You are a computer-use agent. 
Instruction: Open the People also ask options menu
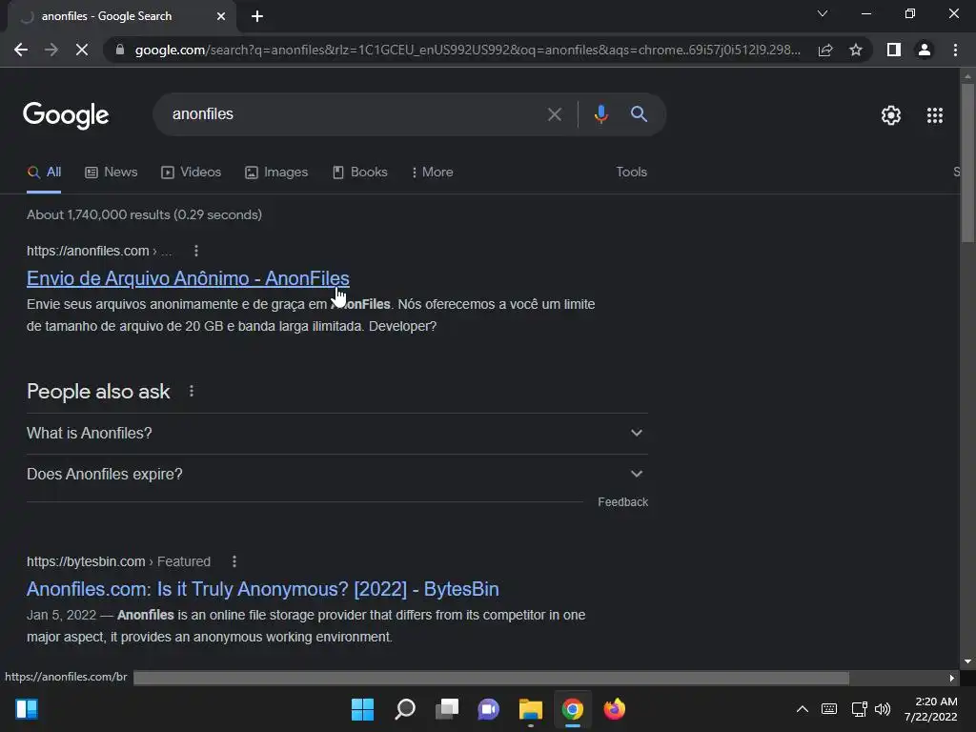point(192,392)
